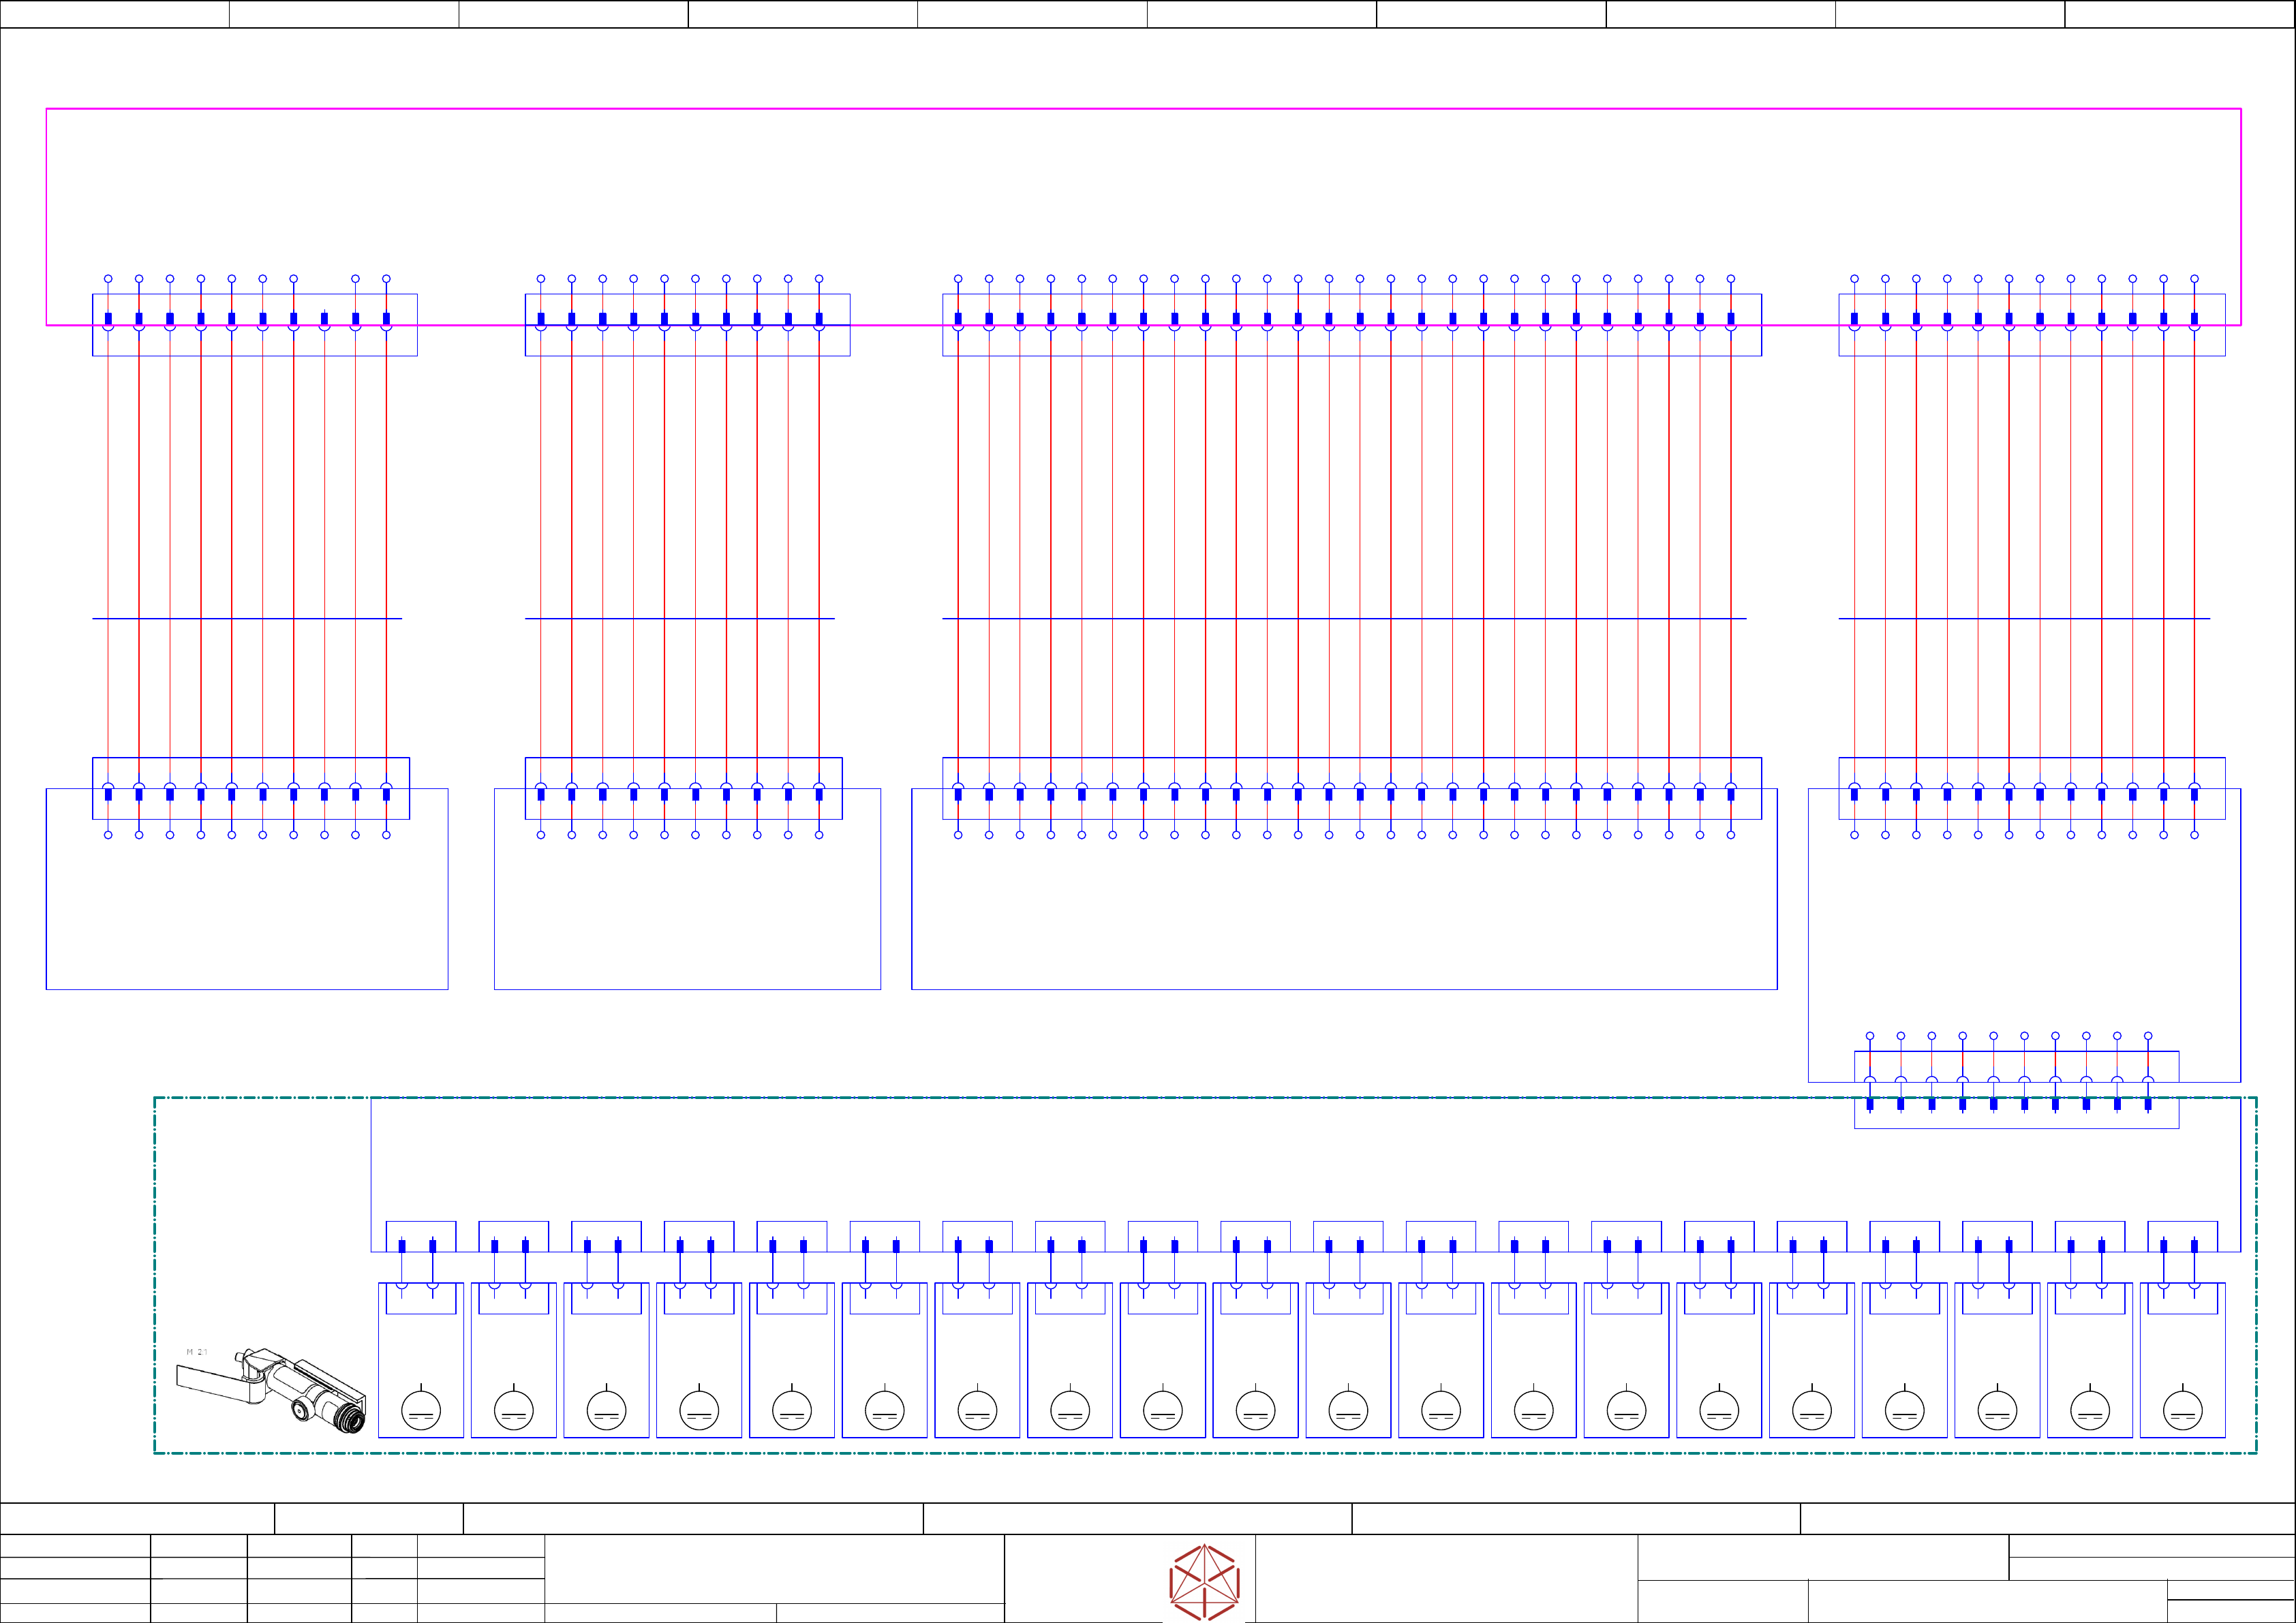Click the blue cable line crossing the leftmost wire group
Viewport: 2296px width, 1623px height.
click(247, 619)
